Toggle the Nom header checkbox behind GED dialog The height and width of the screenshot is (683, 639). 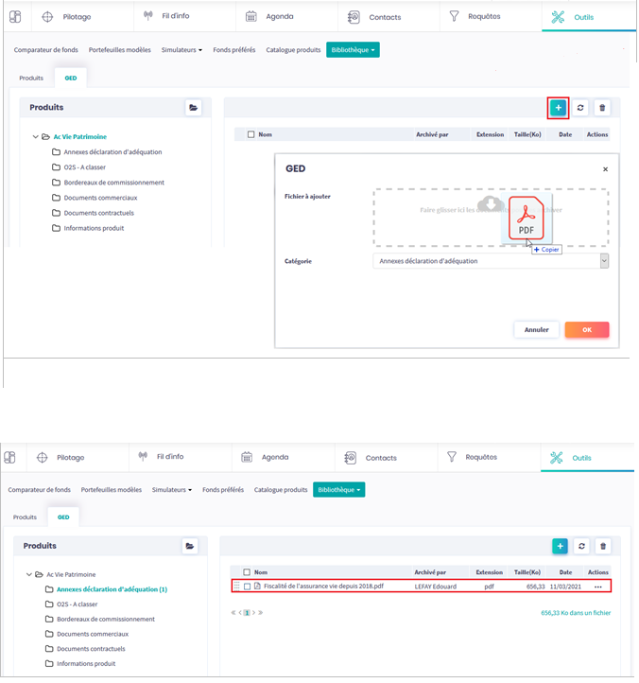tap(250, 135)
